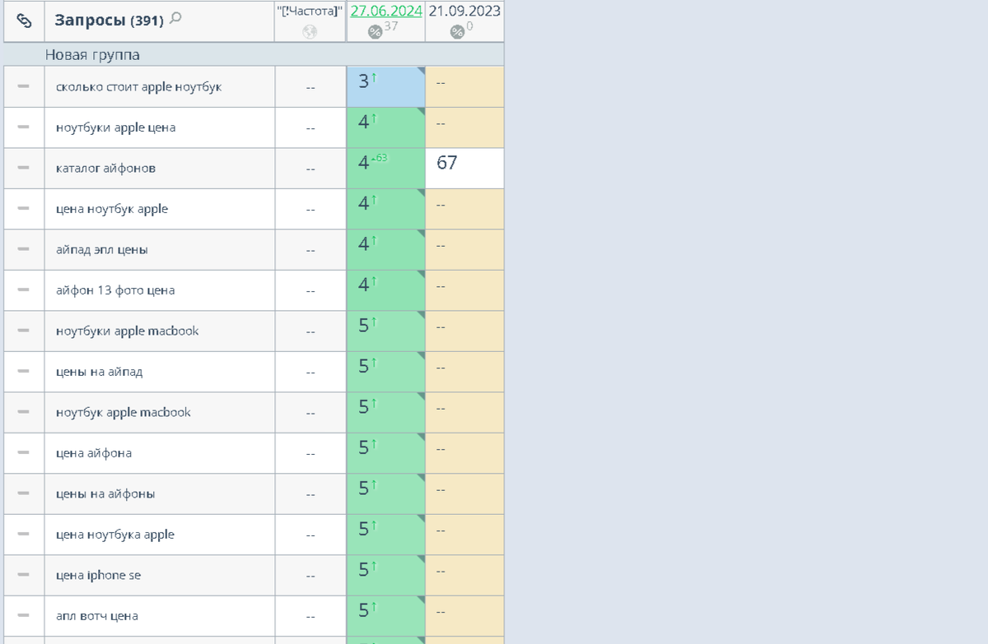Select query 'цены на айфоны'
This screenshot has height=644, width=988.
[x=105, y=493]
